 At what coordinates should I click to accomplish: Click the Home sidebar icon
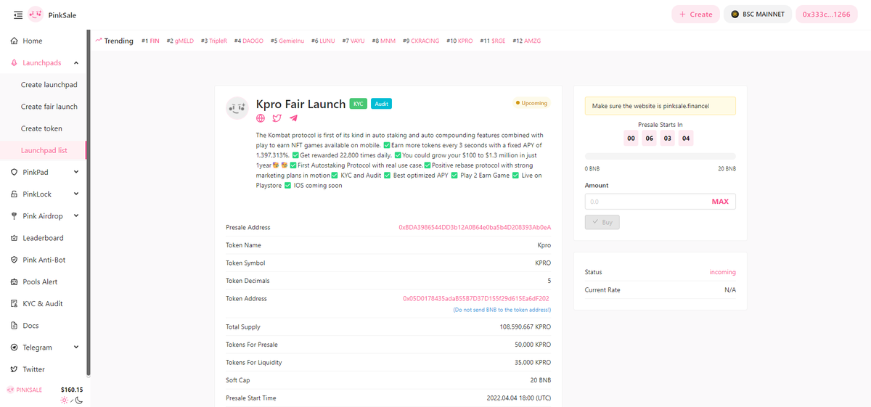pos(15,41)
